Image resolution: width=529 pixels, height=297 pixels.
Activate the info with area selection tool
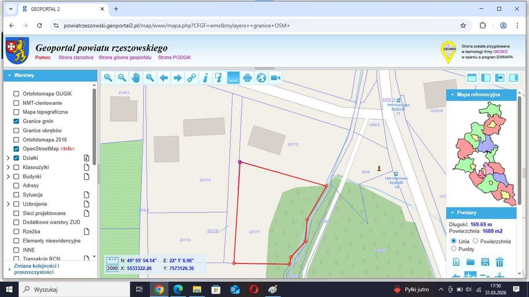click(220, 78)
